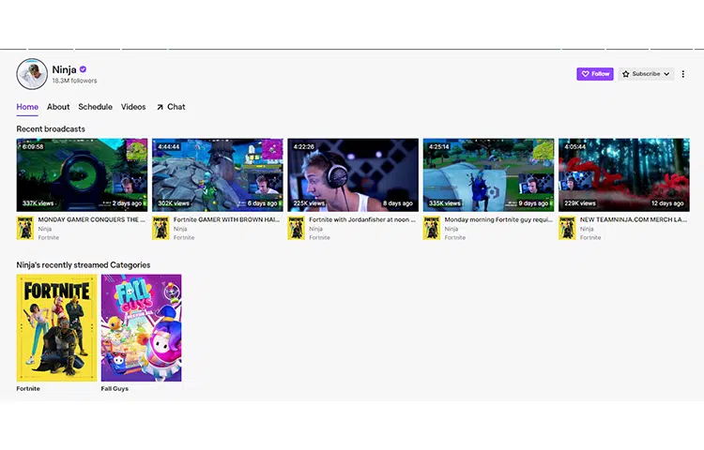Viewport: 704px width, 450px height.
Task: Pop out the Chat tab
Action: pyautogui.click(x=171, y=107)
